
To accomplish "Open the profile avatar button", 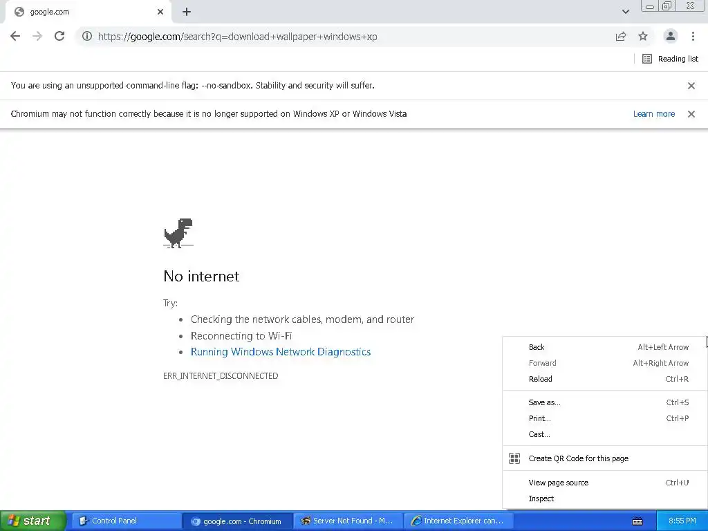I will tap(671, 36).
